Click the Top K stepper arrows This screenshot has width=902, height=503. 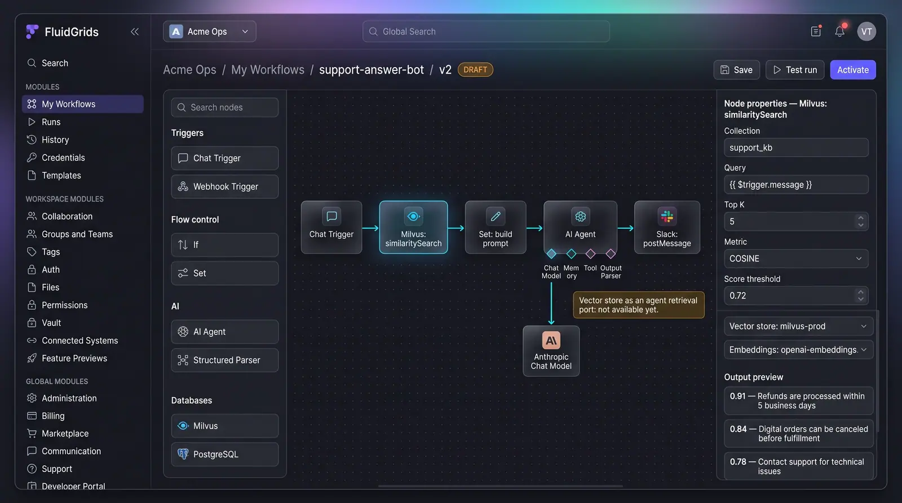point(860,221)
